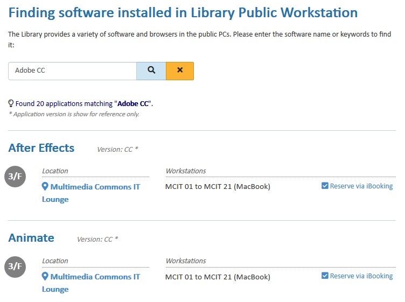405x302 pixels.
Task: Click the Location column label under After Effects
Action: tap(55, 171)
